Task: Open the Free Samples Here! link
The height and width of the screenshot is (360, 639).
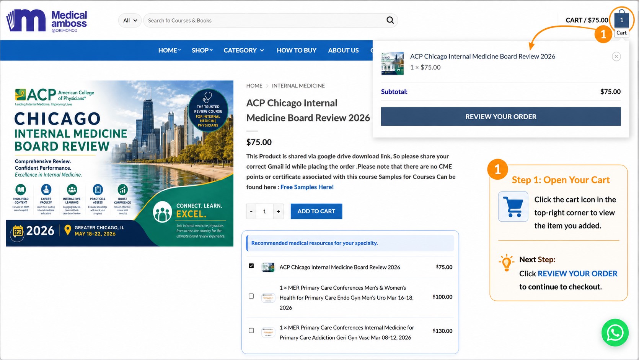Action: click(x=307, y=187)
